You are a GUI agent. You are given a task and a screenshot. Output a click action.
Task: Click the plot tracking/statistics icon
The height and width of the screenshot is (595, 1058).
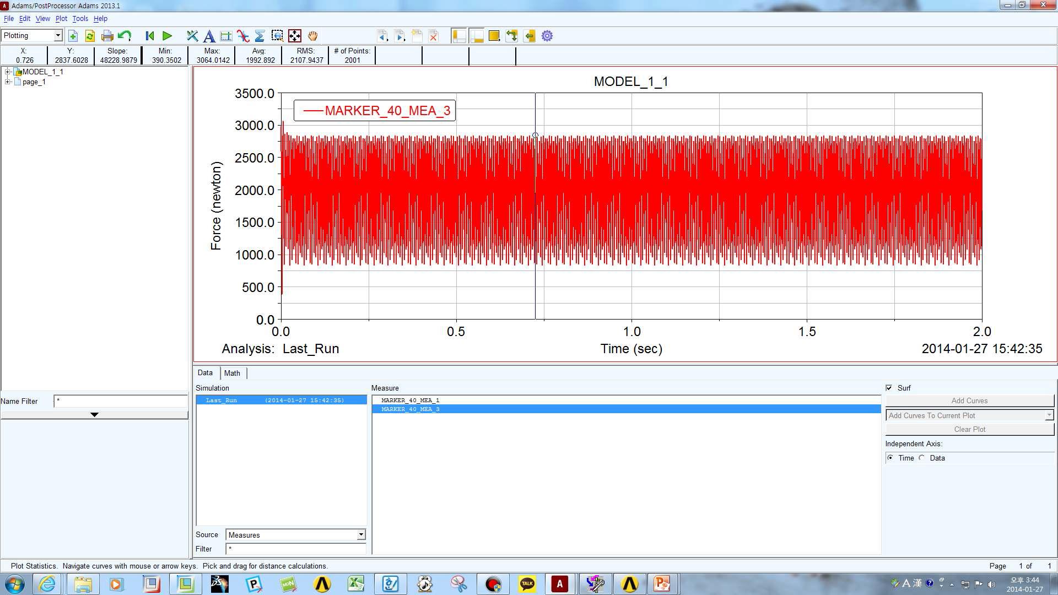coord(226,36)
